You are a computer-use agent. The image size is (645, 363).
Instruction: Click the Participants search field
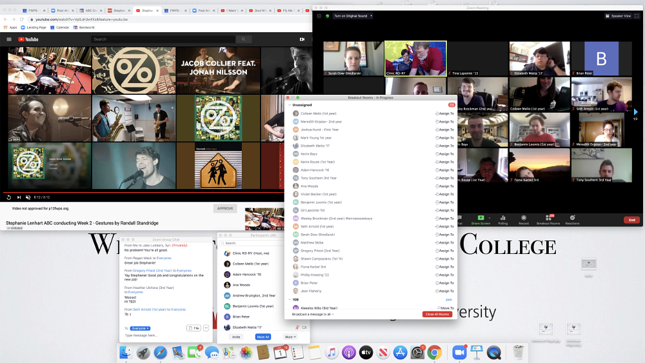tap(252, 243)
